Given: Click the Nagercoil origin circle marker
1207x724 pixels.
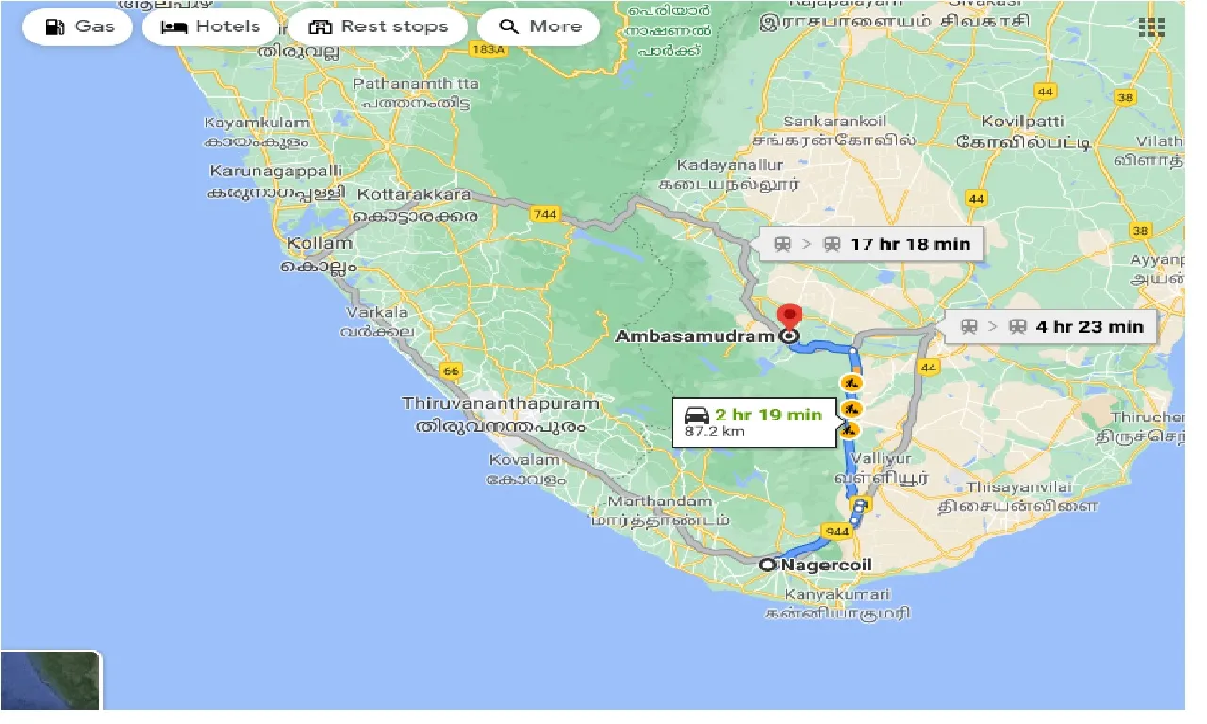Looking at the screenshot, I should click(x=768, y=565).
